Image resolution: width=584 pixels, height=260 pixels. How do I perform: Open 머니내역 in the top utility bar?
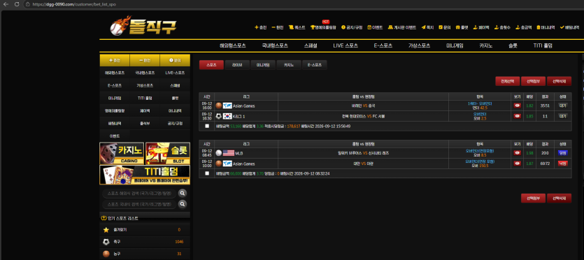[546, 27]
